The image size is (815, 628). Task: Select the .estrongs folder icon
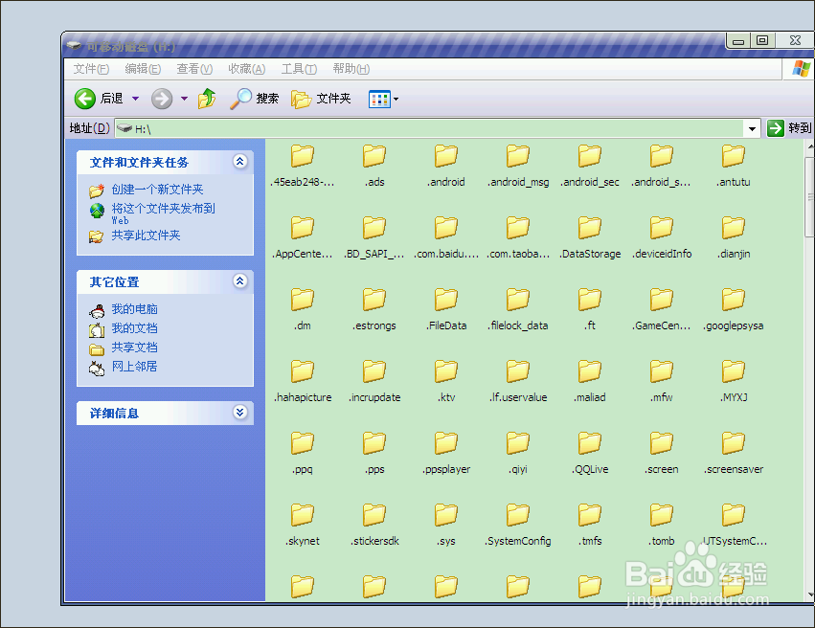(374, 300)
